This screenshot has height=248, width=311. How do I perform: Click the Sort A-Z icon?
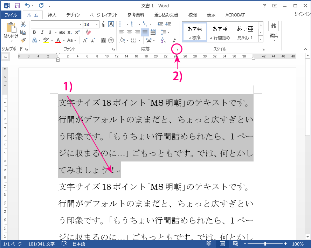pos(164,40)
